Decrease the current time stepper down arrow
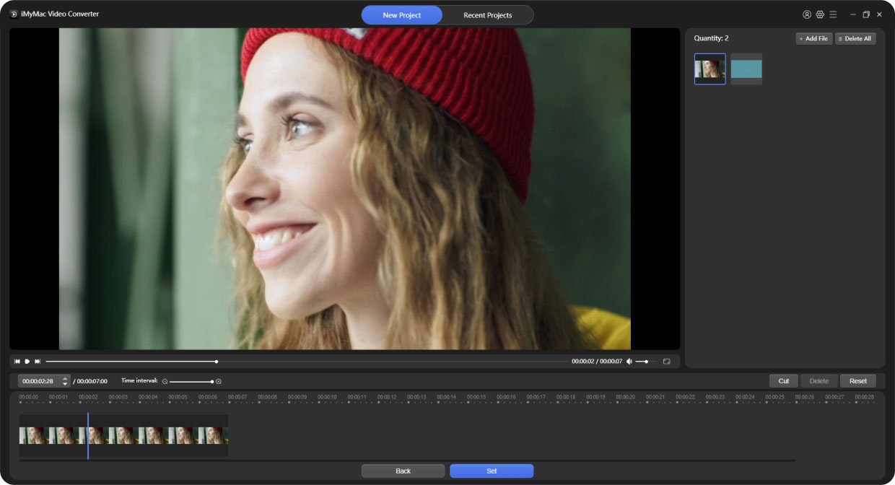The width and height of the screenshot is (895, 485). [66, 383]
